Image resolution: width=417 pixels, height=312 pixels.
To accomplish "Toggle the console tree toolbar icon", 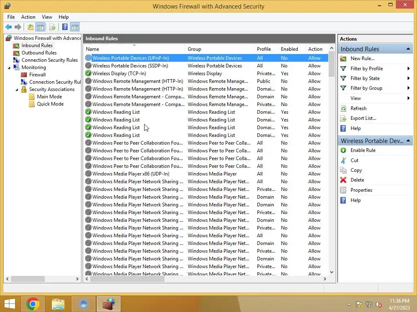I will [x=40, y=27].
